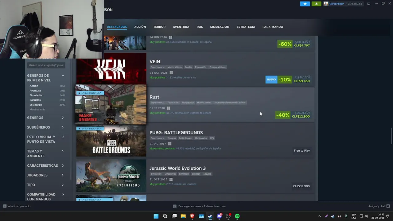This screenshot has height=221, width=393.
Task: Expand the Tipo filter section
Action: pyautogui.click(x=63, y=185)
